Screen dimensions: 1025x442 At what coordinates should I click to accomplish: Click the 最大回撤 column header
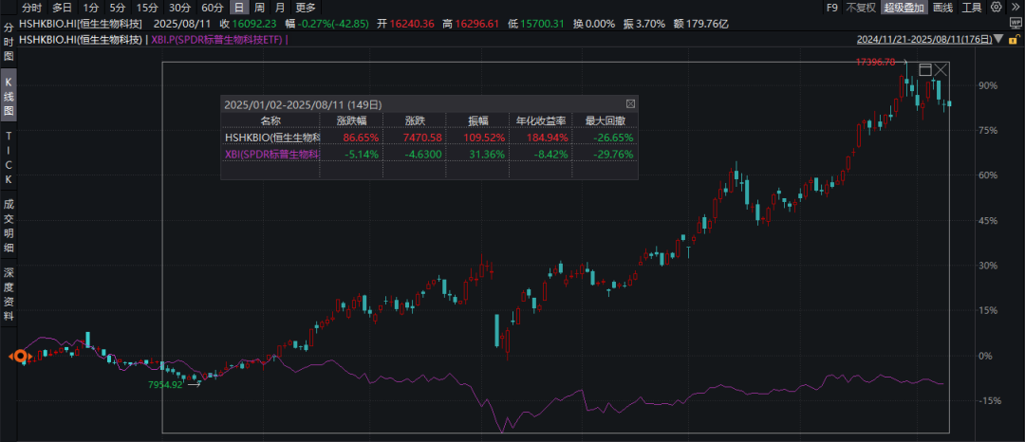point(604,120)
